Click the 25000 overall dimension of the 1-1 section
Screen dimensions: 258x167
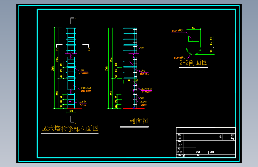107,68
